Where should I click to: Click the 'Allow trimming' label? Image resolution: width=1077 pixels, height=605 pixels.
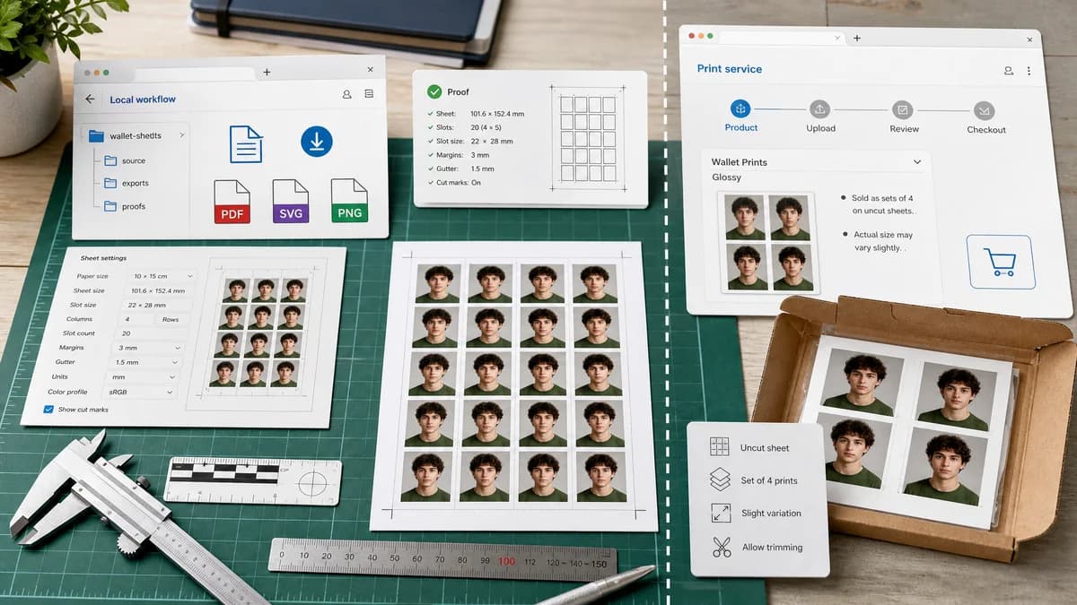773,547
